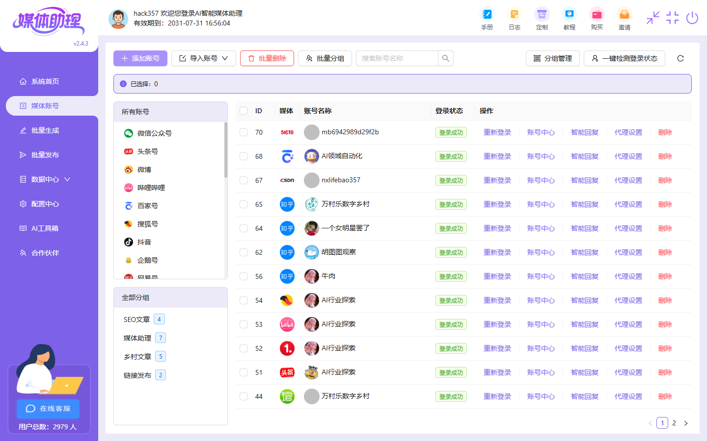The height and width of the screenshot is (441, 707).
Task: Check the checkbox for account ID 70
Action: 244,132
